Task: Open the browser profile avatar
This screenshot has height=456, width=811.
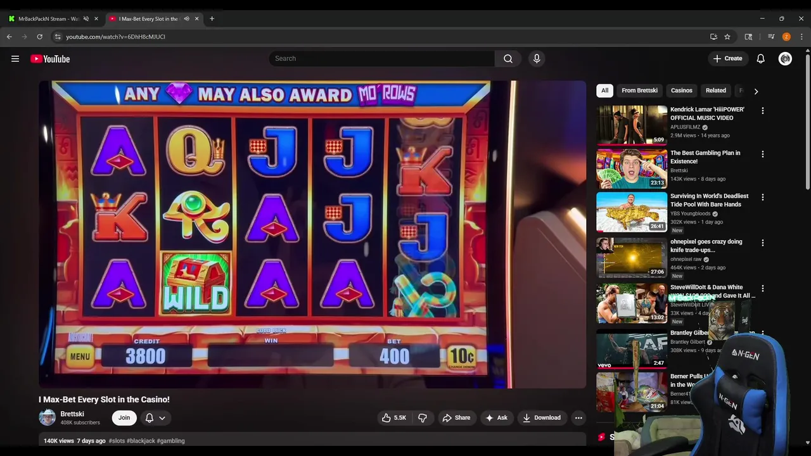Action: point(786,37)
